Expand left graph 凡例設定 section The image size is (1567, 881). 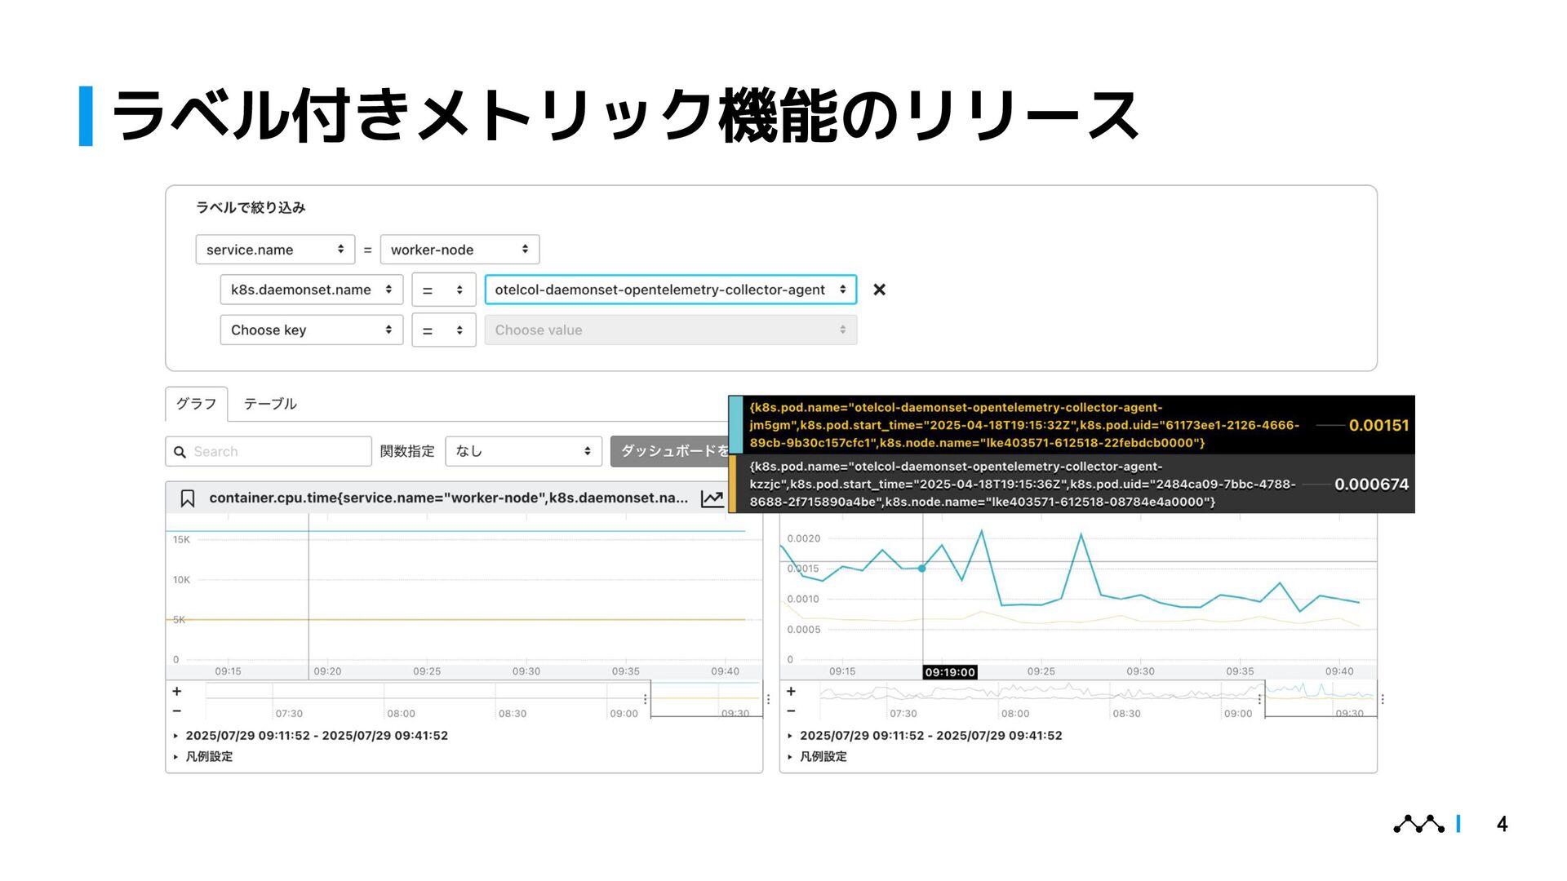(x=203, y=756)
